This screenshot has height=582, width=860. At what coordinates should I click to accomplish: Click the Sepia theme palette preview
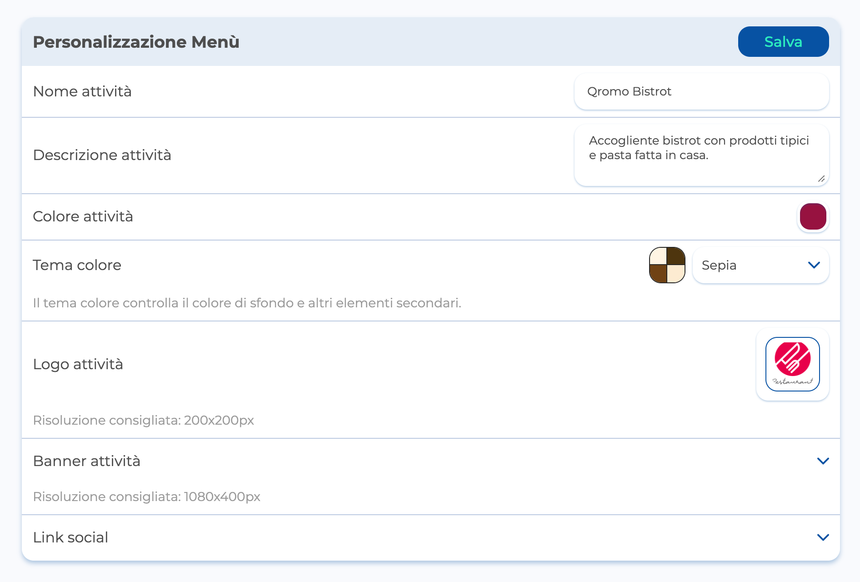coord(667,265)
